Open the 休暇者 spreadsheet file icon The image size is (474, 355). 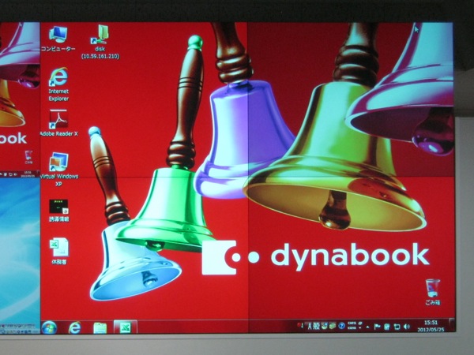(58, 248)
